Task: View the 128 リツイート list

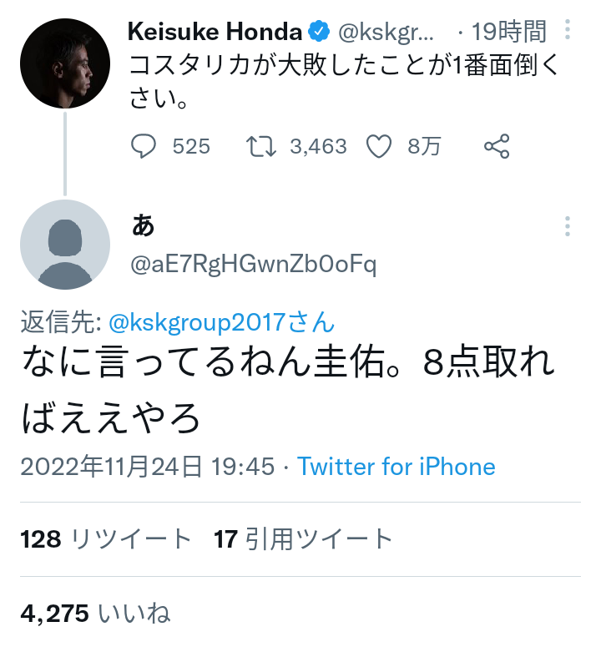Action: pos(106,539)
